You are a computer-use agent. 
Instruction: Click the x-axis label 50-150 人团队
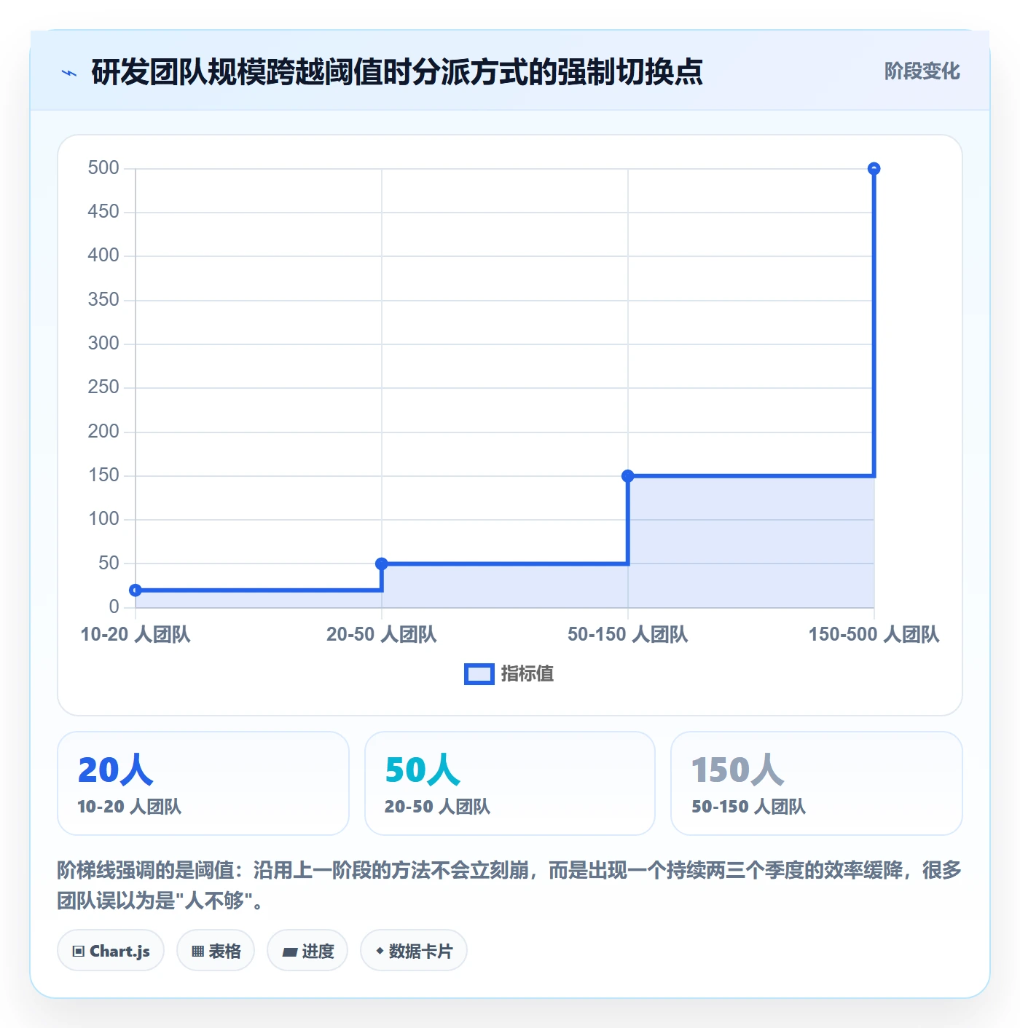[628, 635]
